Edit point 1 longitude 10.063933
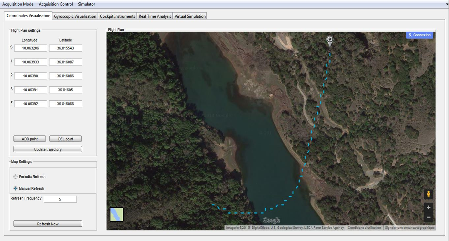Viewport: 449px width, 241px height. (31, 62)
